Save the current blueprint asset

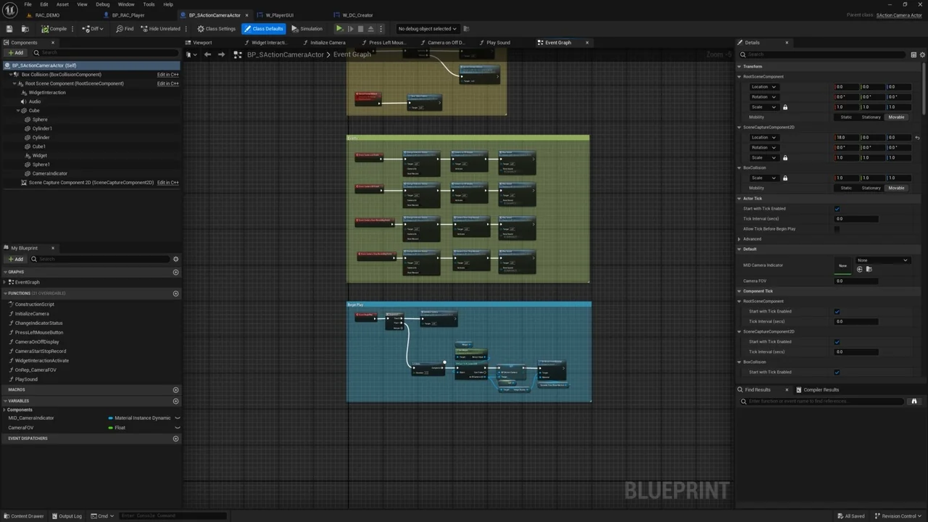coord(9,29)
